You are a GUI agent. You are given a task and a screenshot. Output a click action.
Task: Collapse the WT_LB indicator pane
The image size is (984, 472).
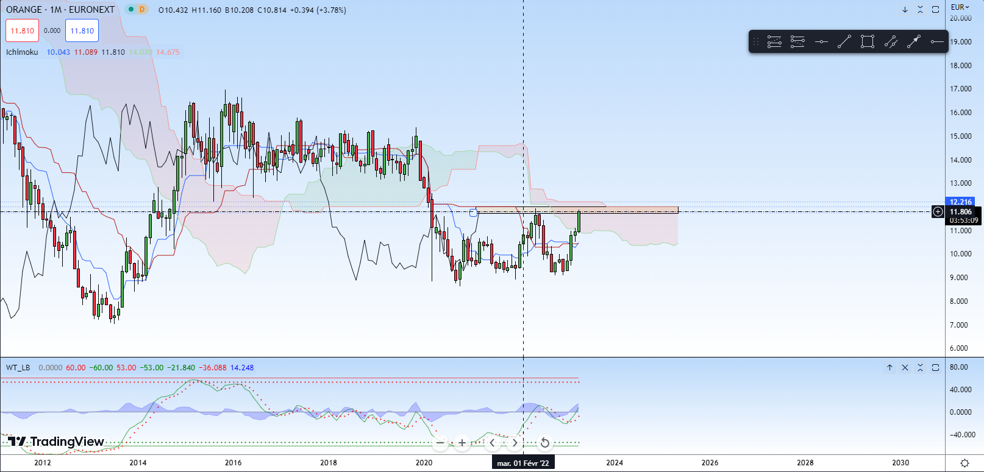pyautogui.click(x=920, y=367)
